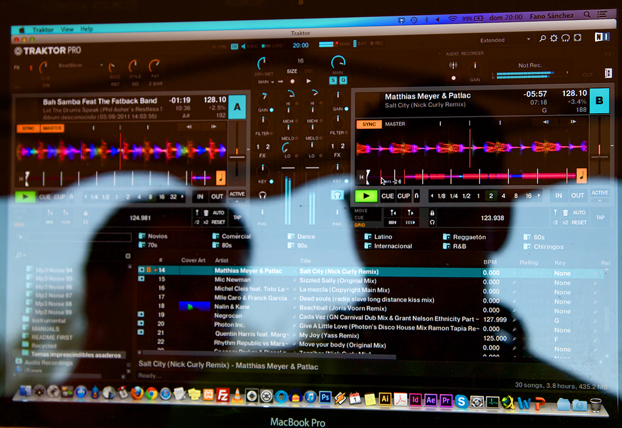Toggle the snap S button in master section

coord(333,81)
